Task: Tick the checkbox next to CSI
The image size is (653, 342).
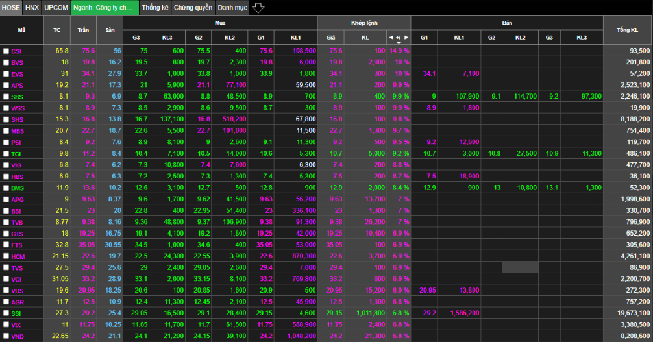Action: coord(6,51)
